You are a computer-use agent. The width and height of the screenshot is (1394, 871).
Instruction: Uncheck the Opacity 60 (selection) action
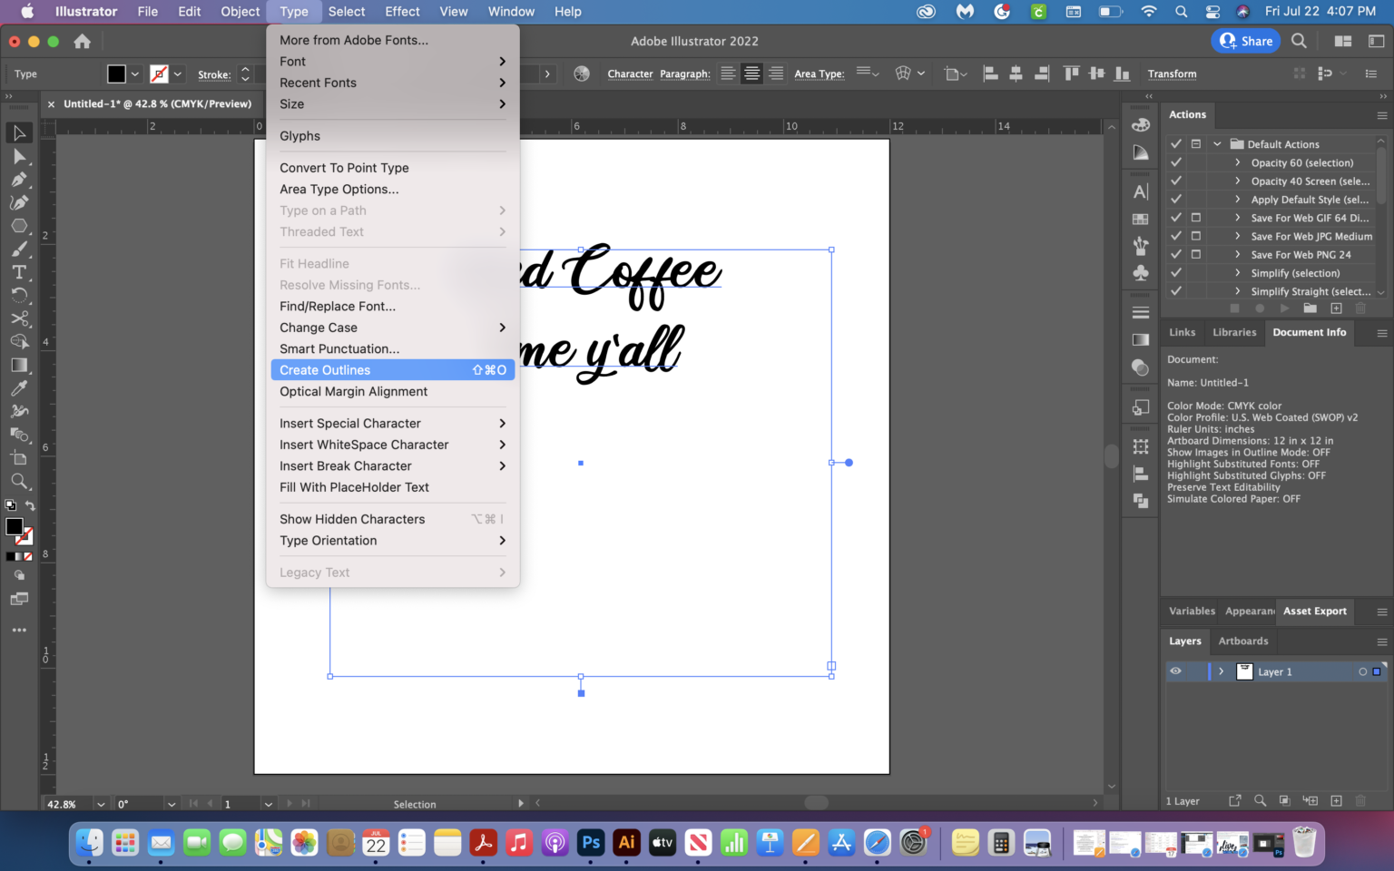click(x=1176, y=162)
